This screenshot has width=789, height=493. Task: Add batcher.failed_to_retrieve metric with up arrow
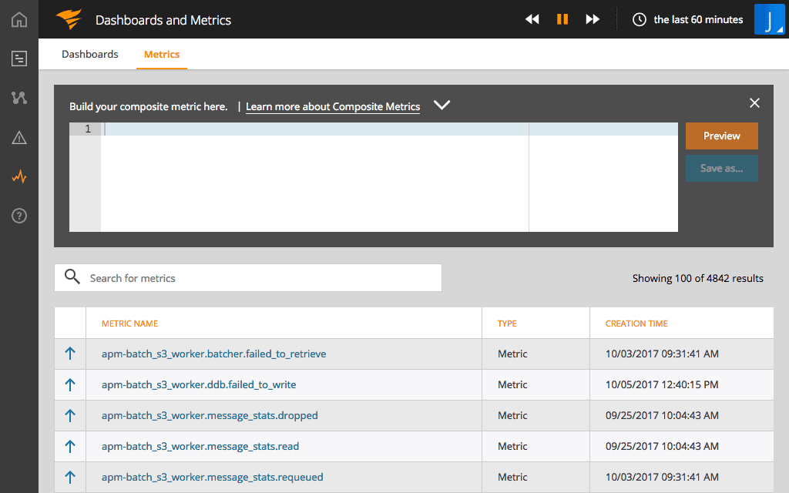(x=70, y=354)
